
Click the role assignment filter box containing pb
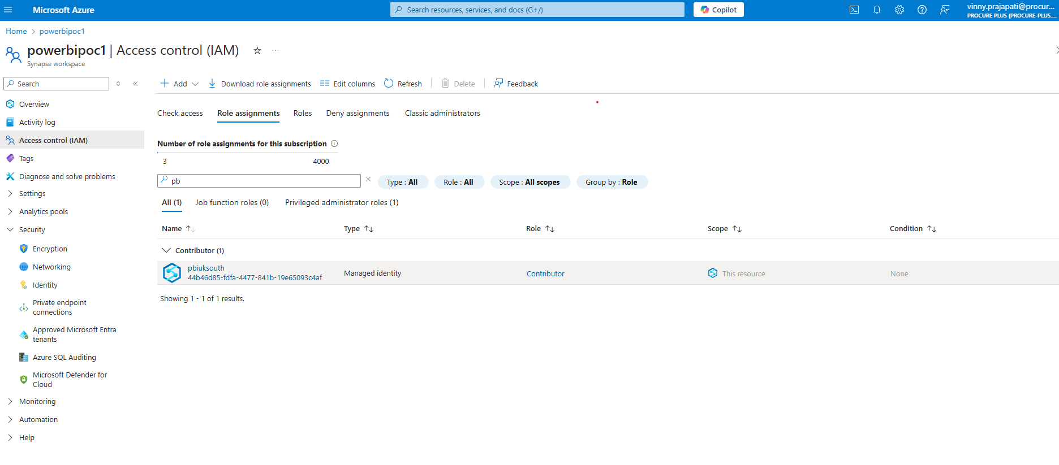click(259, 181)
